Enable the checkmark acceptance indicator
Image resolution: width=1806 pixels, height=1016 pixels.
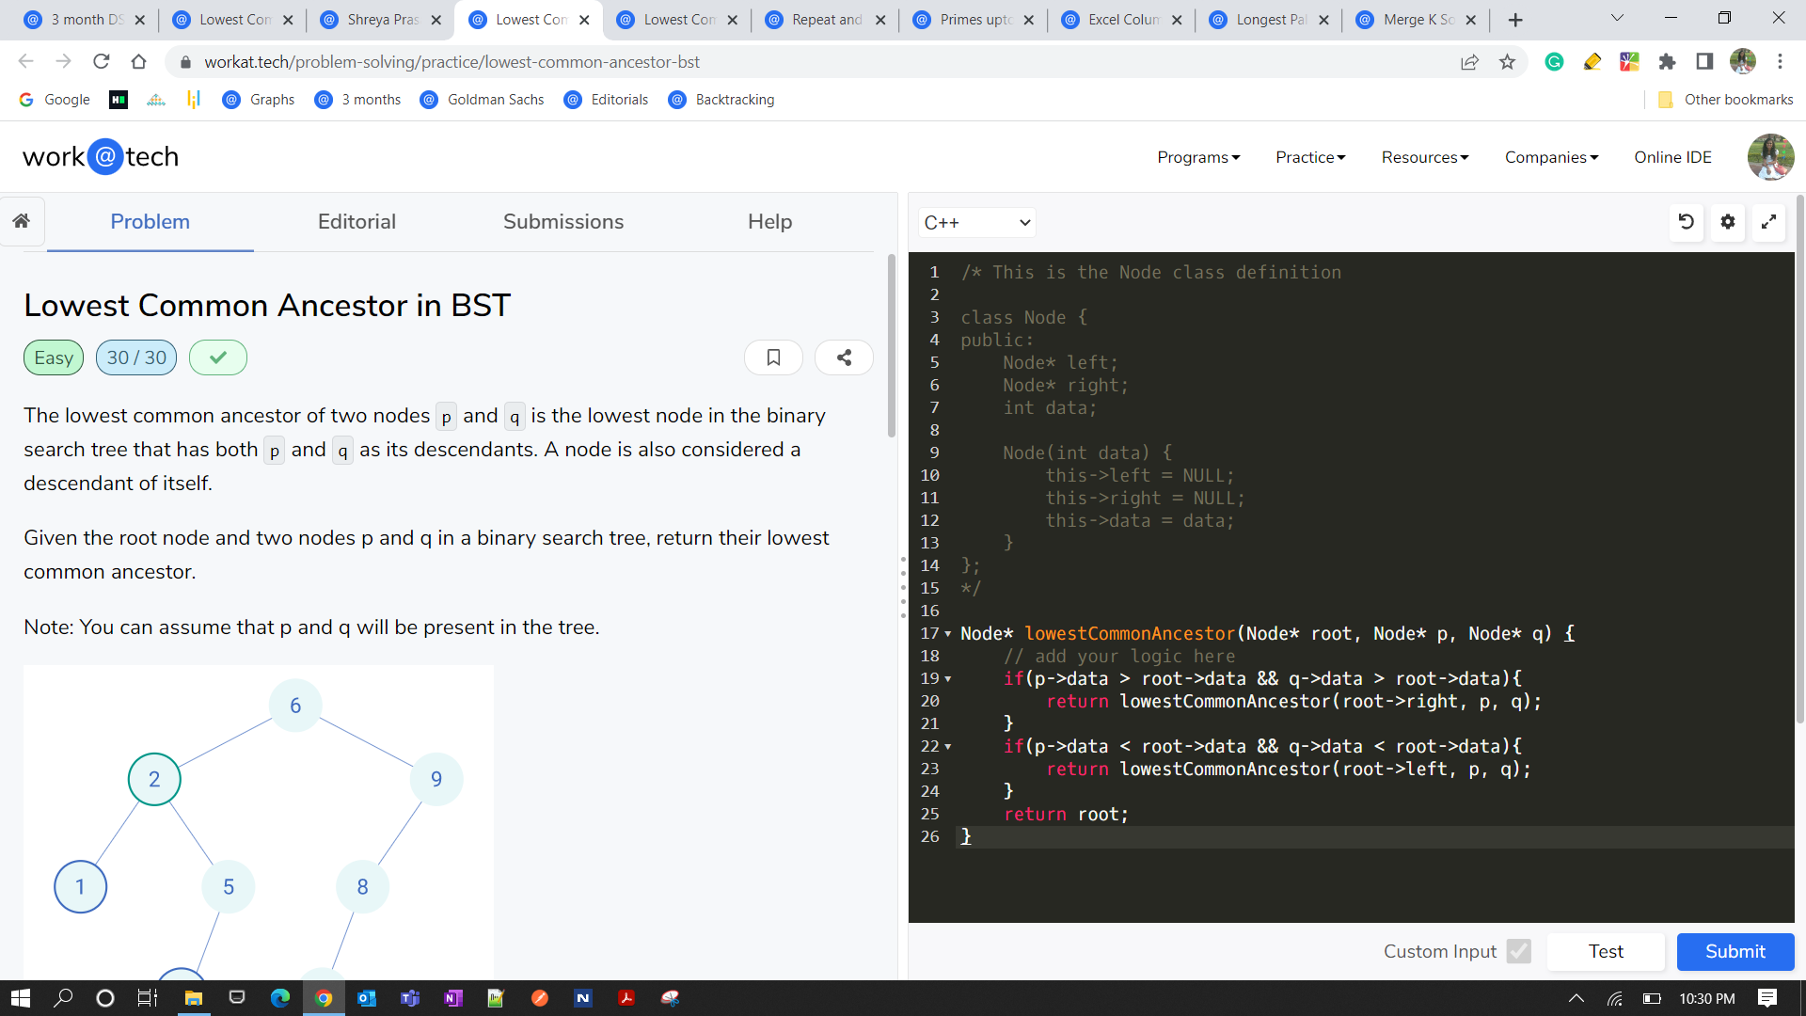217,357
